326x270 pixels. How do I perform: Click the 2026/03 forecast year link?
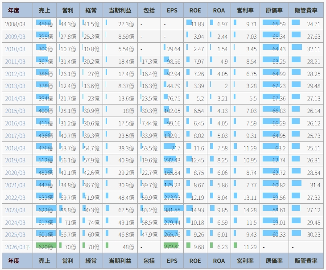point(15,247)
